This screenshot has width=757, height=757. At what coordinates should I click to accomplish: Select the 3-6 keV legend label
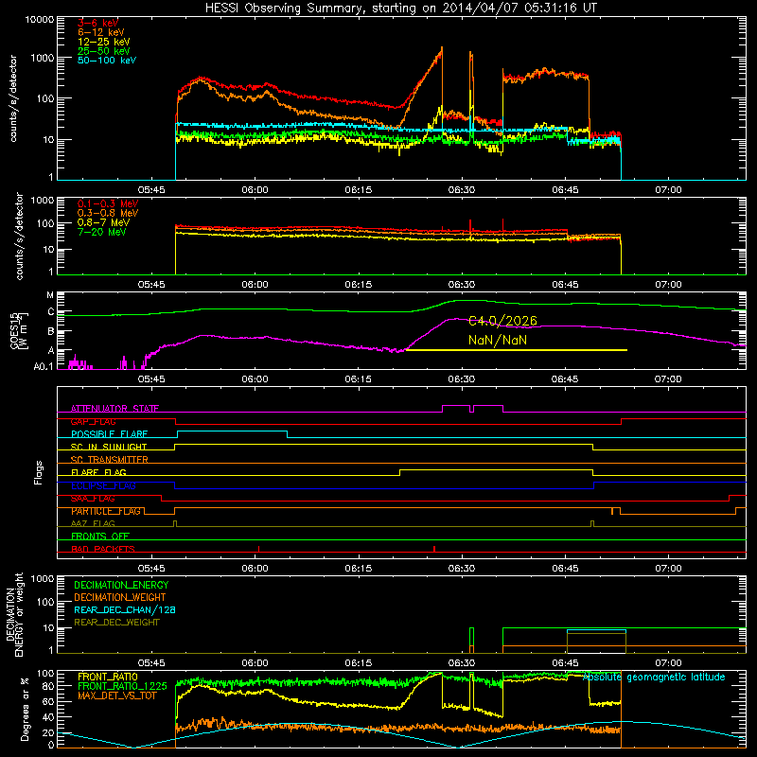click(97, 23)
